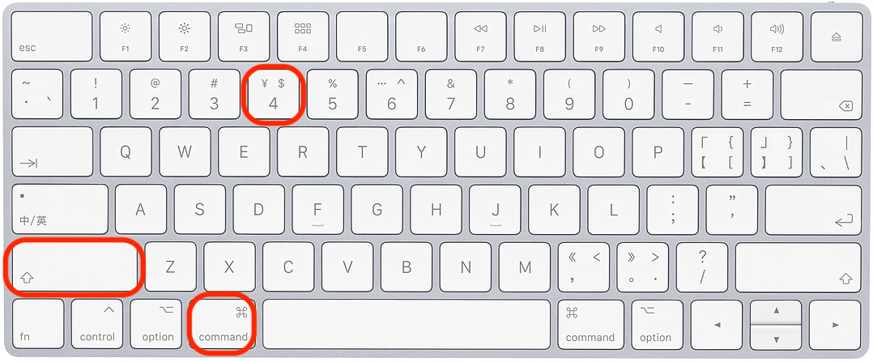Click the F12 volume up key

tap(777, 36)
